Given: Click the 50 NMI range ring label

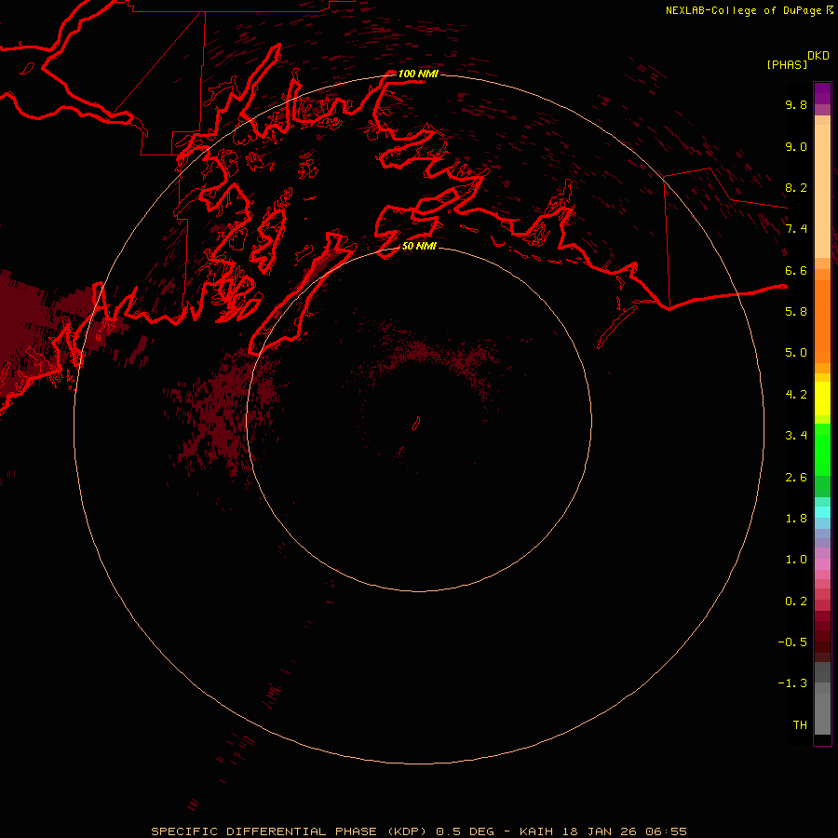Looking at the screenshot, I should tap(419, 246).
